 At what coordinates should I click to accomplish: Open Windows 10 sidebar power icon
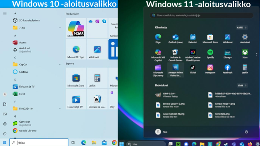[5, 133]
